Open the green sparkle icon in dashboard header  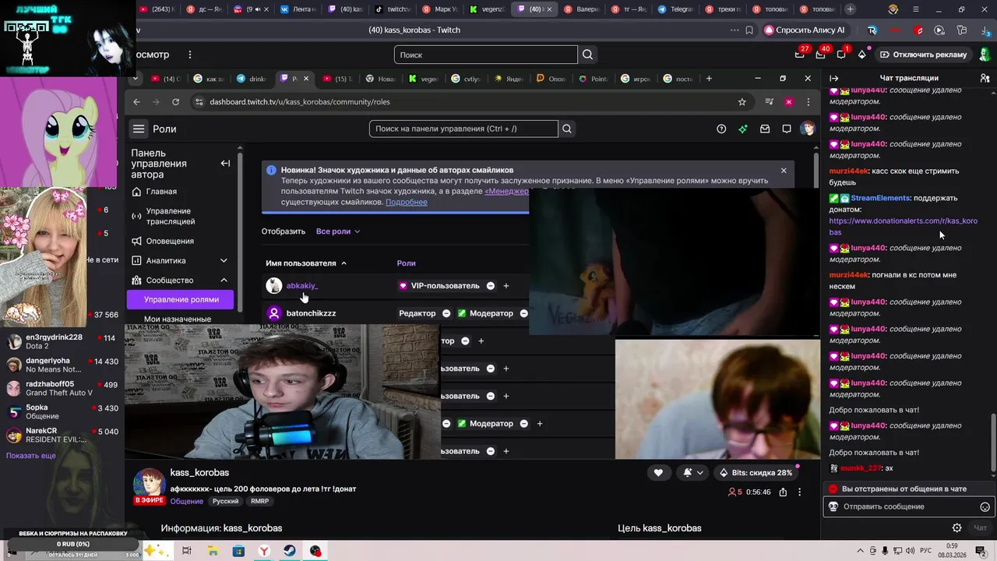(x=743, y=129)
